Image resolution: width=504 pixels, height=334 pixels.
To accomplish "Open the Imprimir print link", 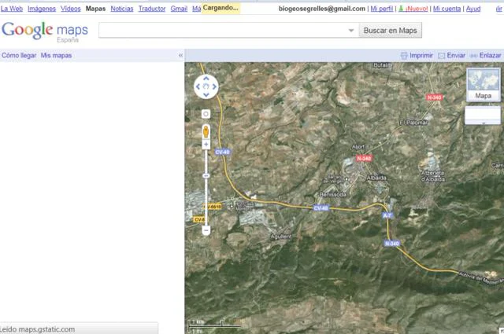I will [417, 56].
